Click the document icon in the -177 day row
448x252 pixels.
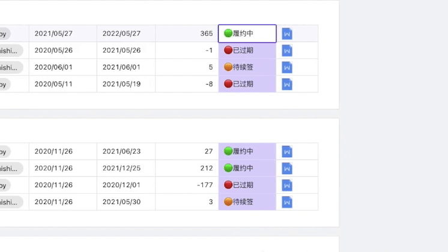[287, 185]
